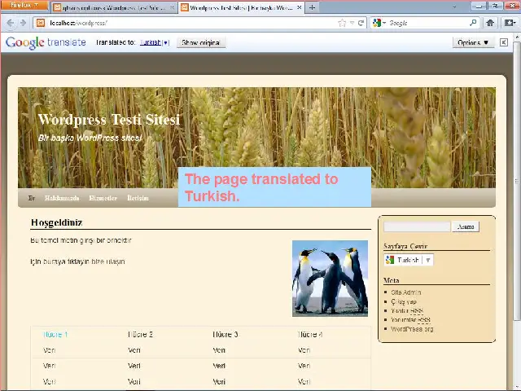Go forward using the forward arrow
This screenshot has height=391, width=521.
click(x=23, y=23)
